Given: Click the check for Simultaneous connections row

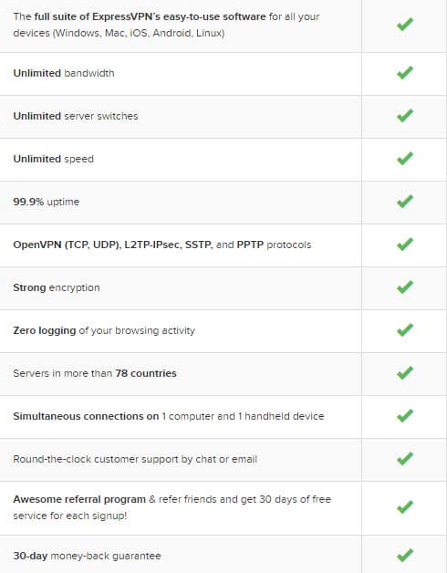Looking at the screenshot, I should 405,415.
